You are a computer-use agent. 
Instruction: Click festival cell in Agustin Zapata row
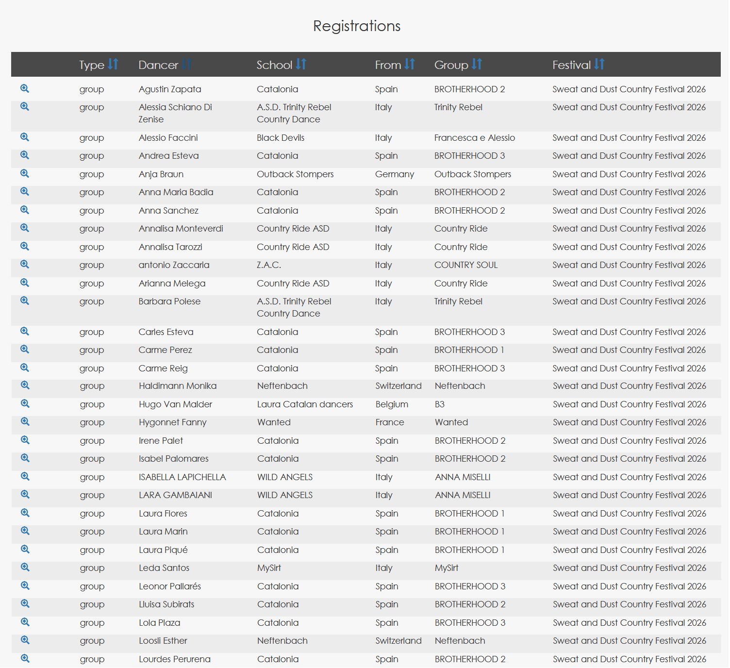[x=629, y=89]
